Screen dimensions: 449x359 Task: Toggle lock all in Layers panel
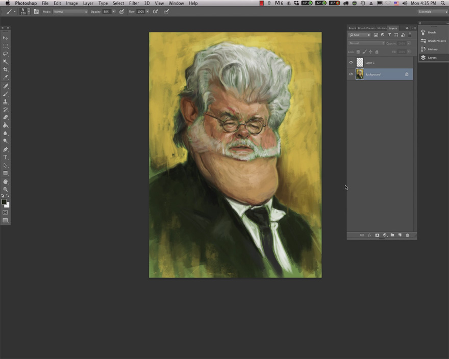coord(377,52)
